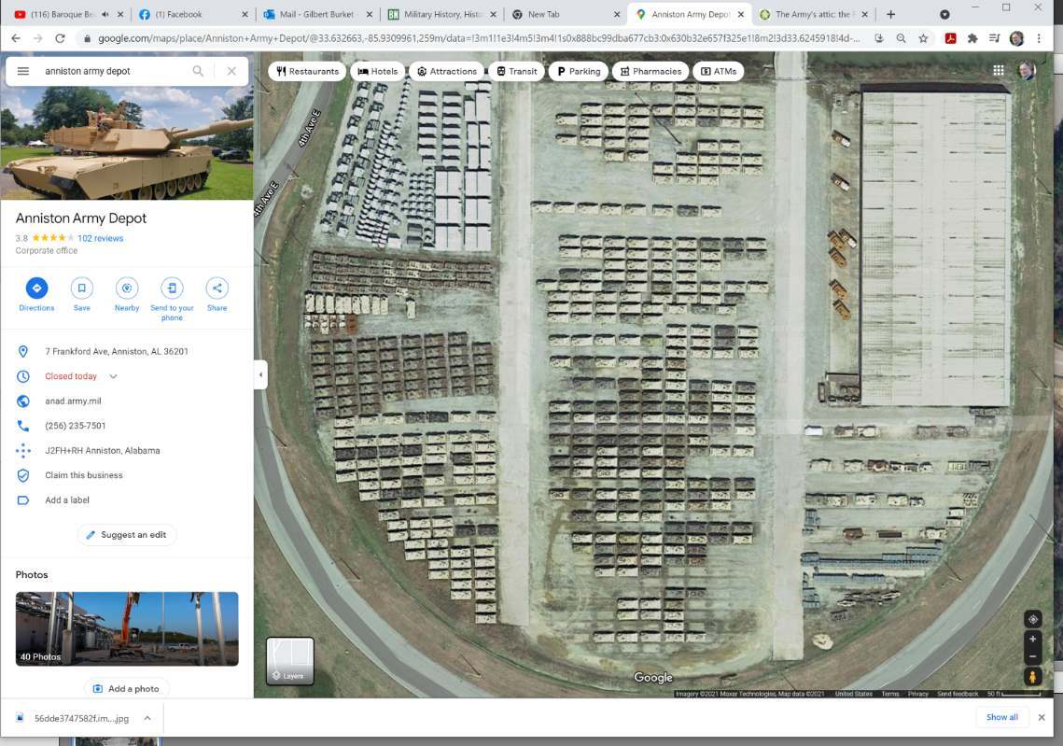Viewport: 1063px width, 746px height.
Task: Click Add a label
Action: 67,500
